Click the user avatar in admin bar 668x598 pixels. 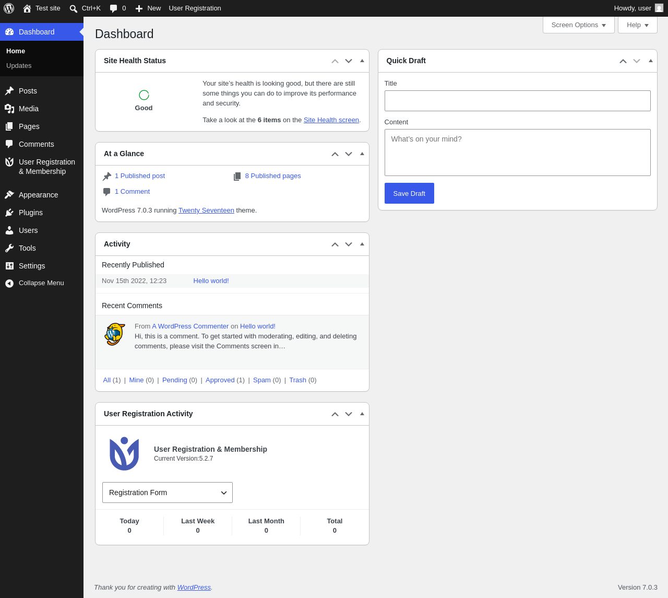659,8
